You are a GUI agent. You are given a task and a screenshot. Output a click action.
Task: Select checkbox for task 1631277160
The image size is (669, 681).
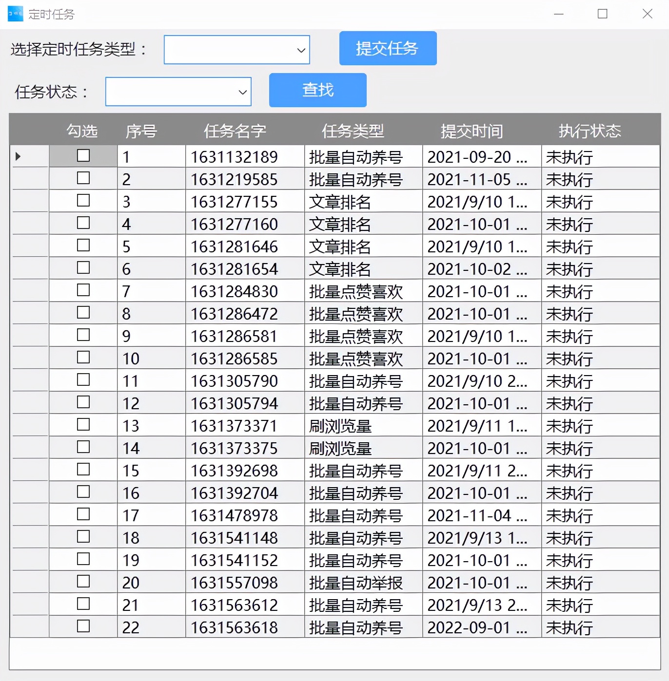pos(83,223)
